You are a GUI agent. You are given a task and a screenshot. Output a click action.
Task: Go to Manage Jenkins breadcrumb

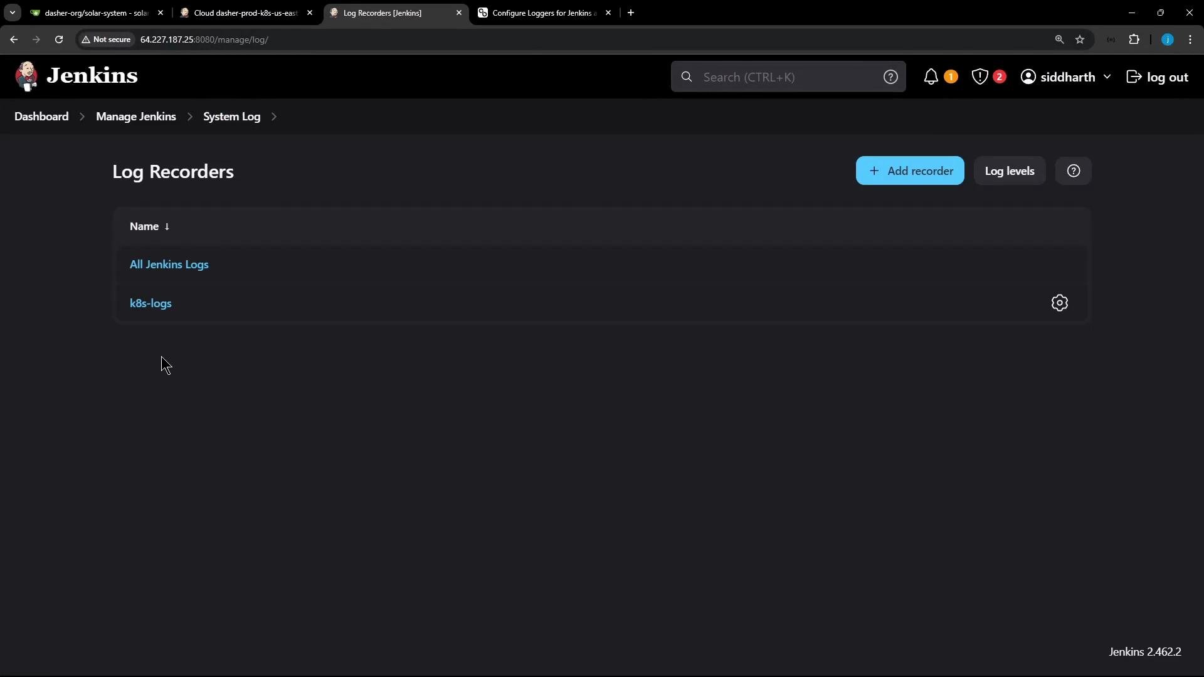(x=136, y=117)
